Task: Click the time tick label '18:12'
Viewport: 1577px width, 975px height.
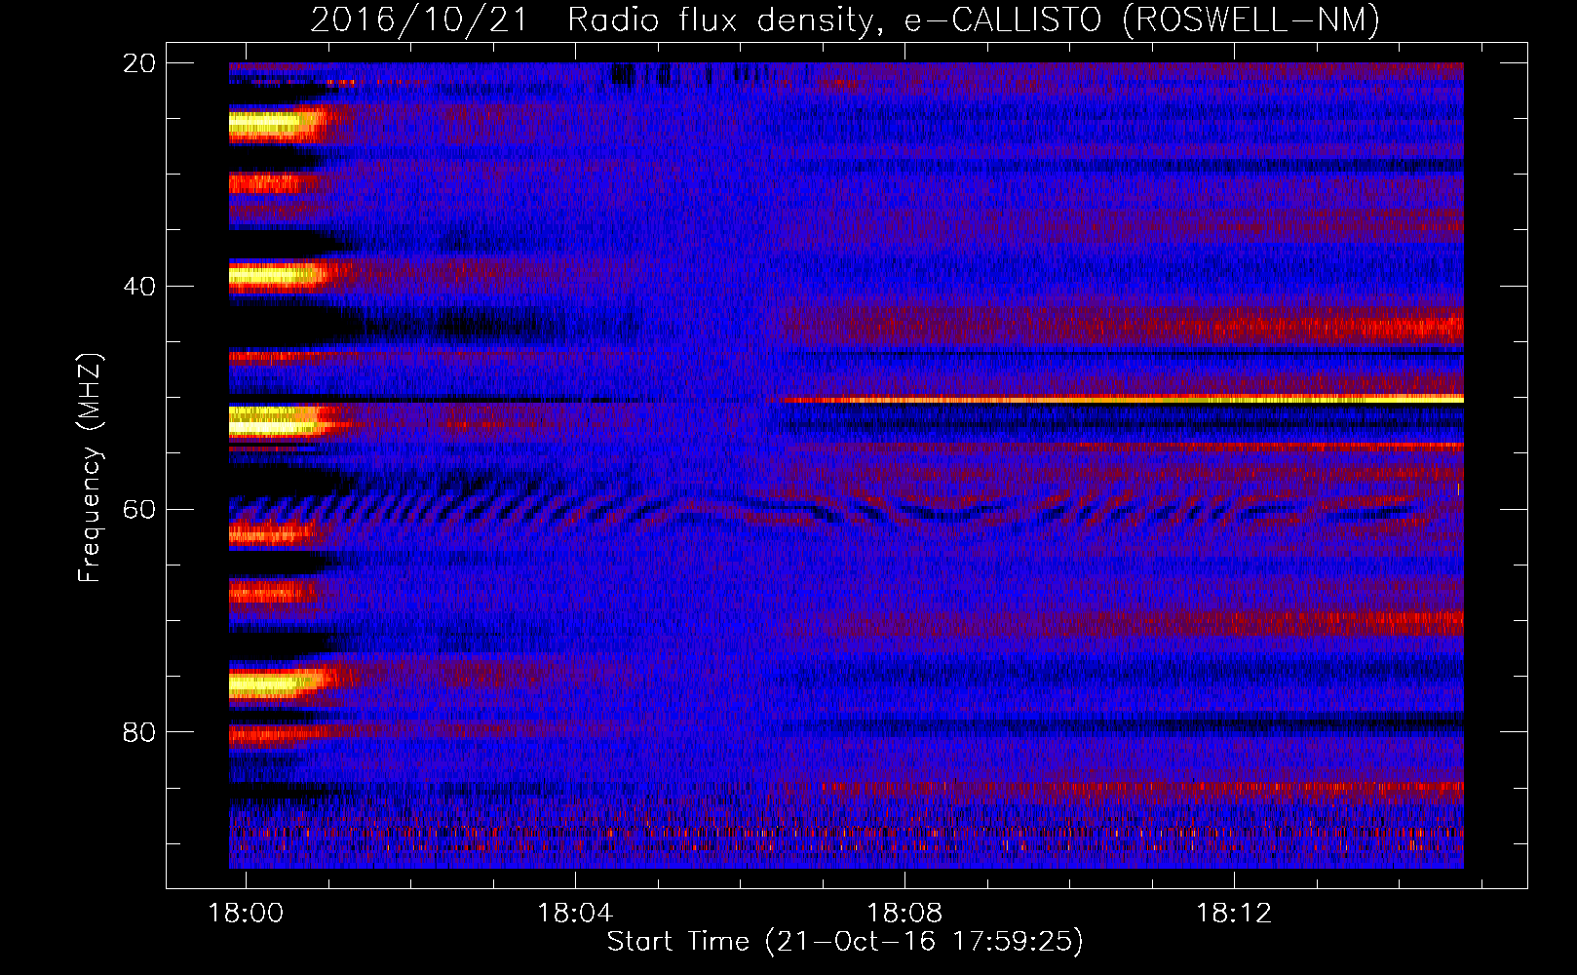Action: [1235, 913]
